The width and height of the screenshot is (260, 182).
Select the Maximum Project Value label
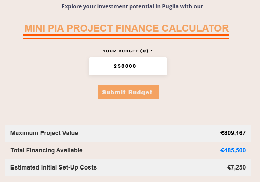pos(44,133)
